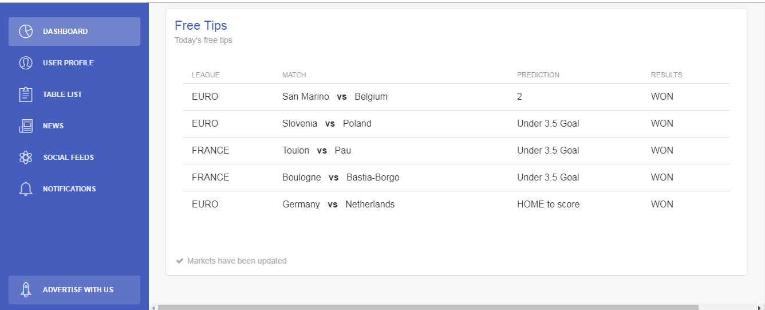Click the Toulon vs Pau match row
The width and height of the screenshot is (765, 310).
(456, 151)
